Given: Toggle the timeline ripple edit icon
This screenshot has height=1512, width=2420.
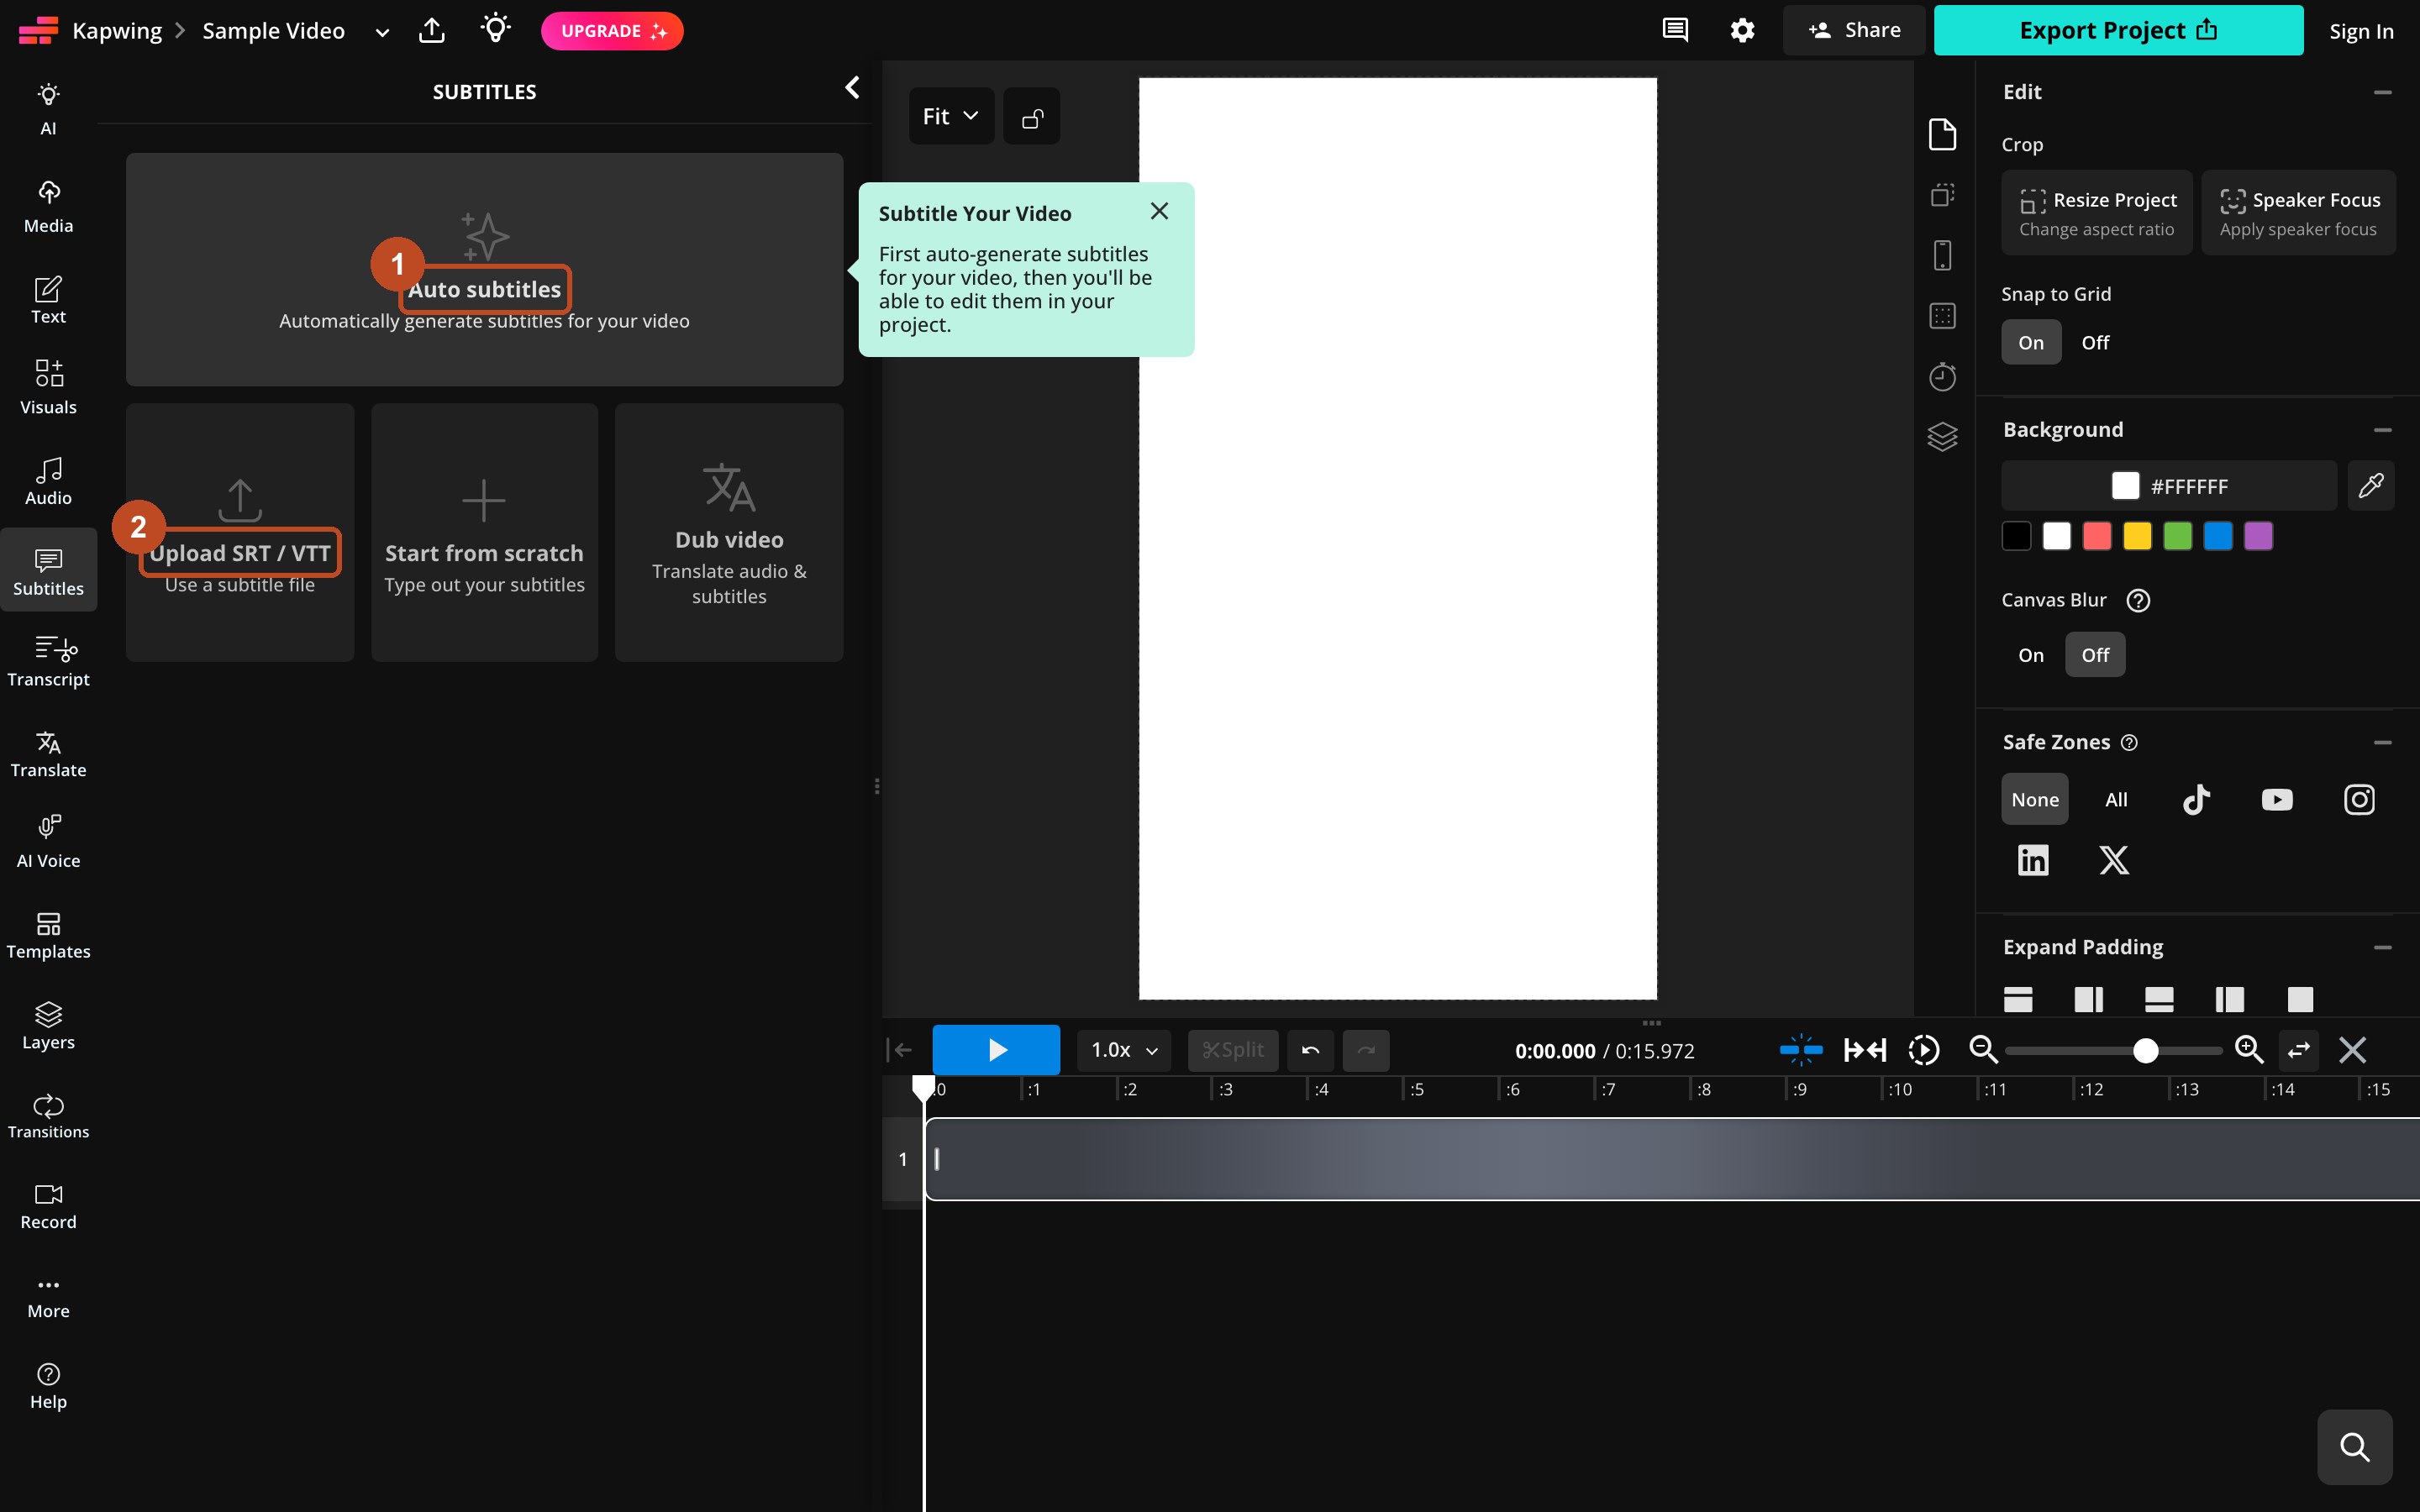Looking at the screenshot, I should (1865, 1050).
